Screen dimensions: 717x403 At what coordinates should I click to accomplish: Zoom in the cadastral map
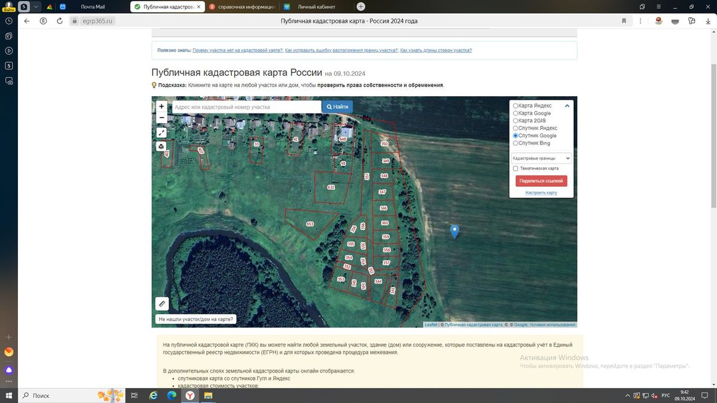[x=161, y=107]
